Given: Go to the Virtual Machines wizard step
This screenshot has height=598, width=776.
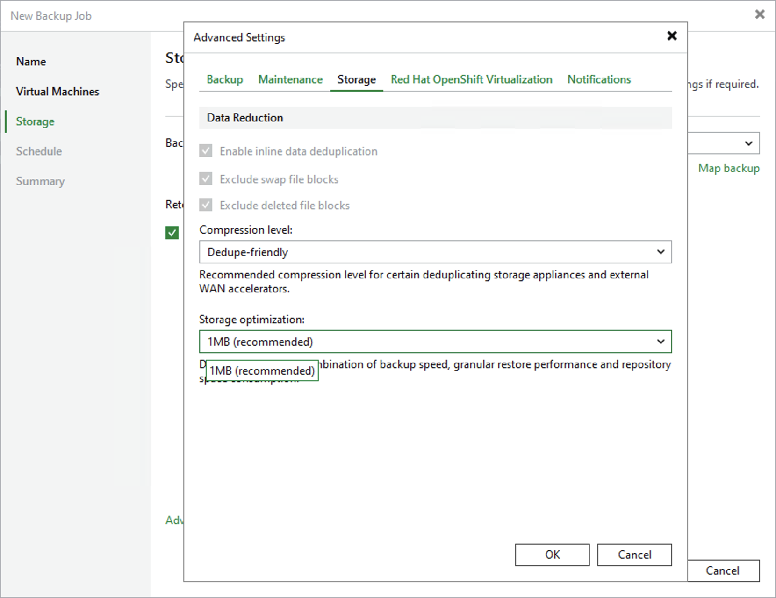Looking at the screenshot, I should (x=57, y=92).
